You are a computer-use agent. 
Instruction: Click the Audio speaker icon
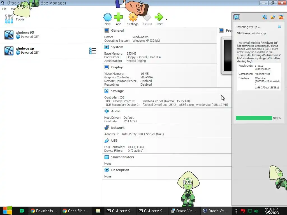coord(107,111)
